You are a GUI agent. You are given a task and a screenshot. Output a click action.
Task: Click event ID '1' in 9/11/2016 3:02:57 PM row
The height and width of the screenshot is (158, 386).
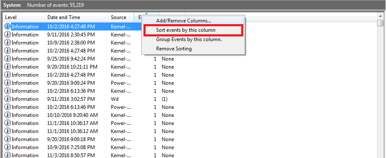(155, 99)
